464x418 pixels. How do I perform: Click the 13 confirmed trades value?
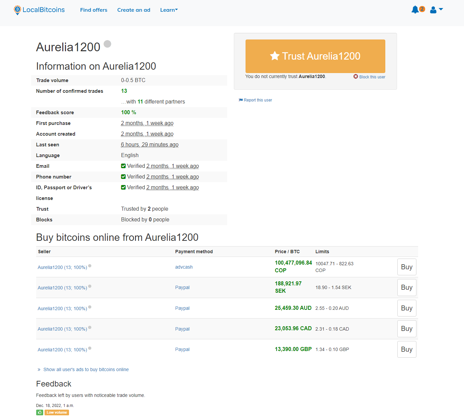point(124,91)
